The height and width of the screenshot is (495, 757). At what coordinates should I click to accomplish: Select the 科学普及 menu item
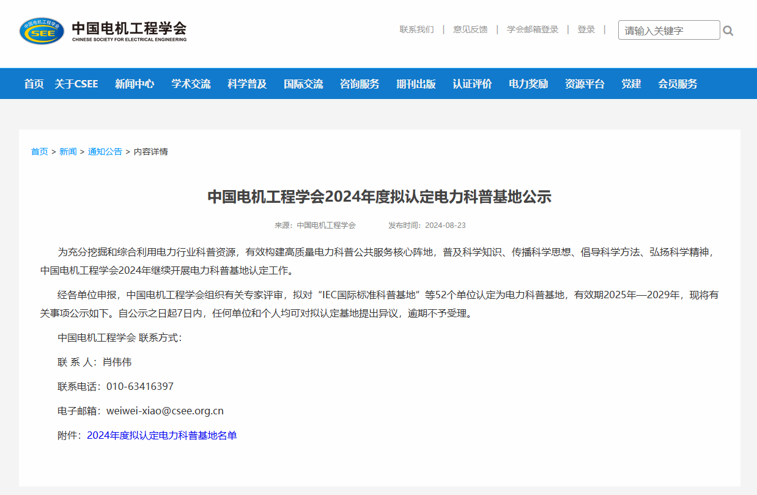247,84
